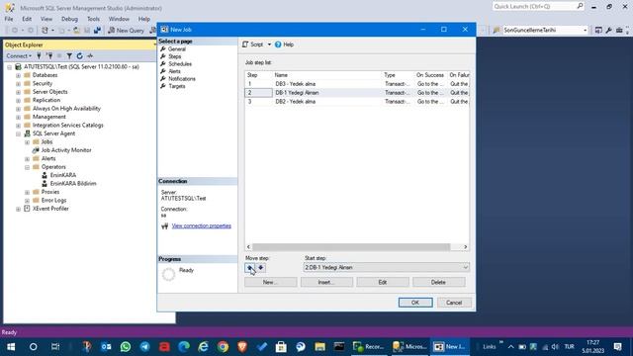Image resolution: width=633 pixels, height=356 pixels.
Task: Open View connection properties link
Action: click(x=202, y=225)
